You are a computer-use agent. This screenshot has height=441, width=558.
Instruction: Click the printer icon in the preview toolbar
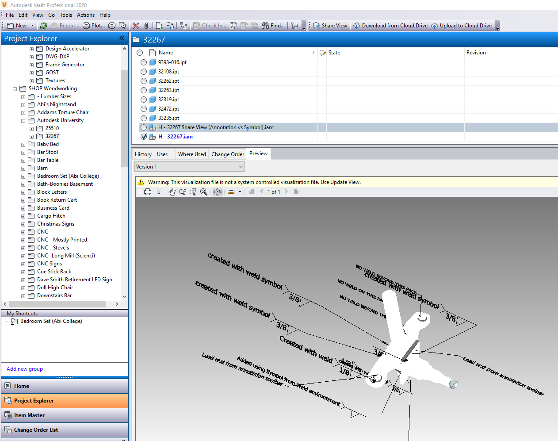tap(148, 192)
